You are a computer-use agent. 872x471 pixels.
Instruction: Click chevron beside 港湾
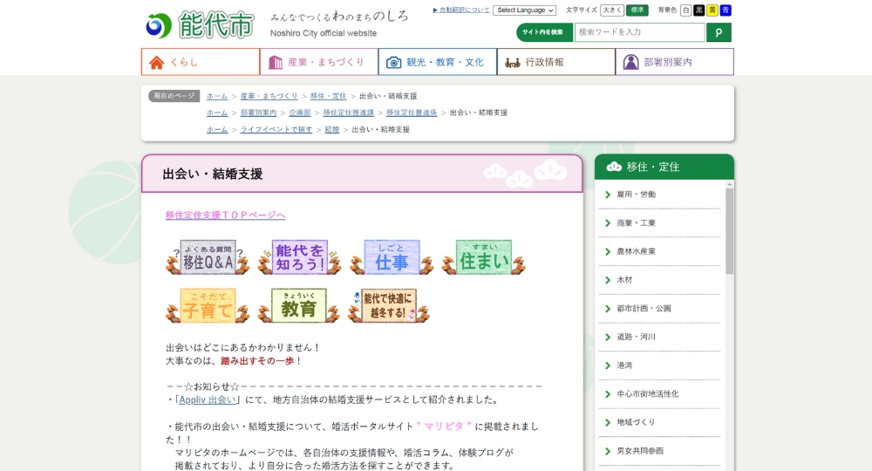pyautogui.click(x=608, y=365)
